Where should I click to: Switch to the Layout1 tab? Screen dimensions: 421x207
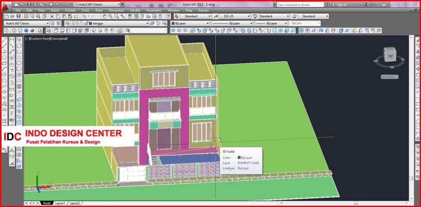(60, 203)
